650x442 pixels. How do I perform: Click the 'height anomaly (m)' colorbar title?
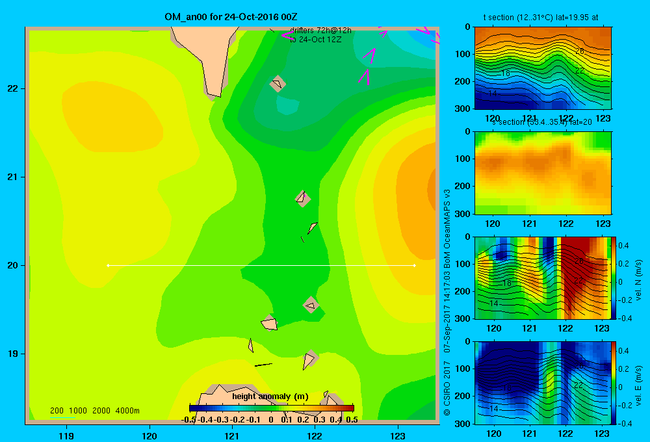pyautogui.click(x=270, y=396)
